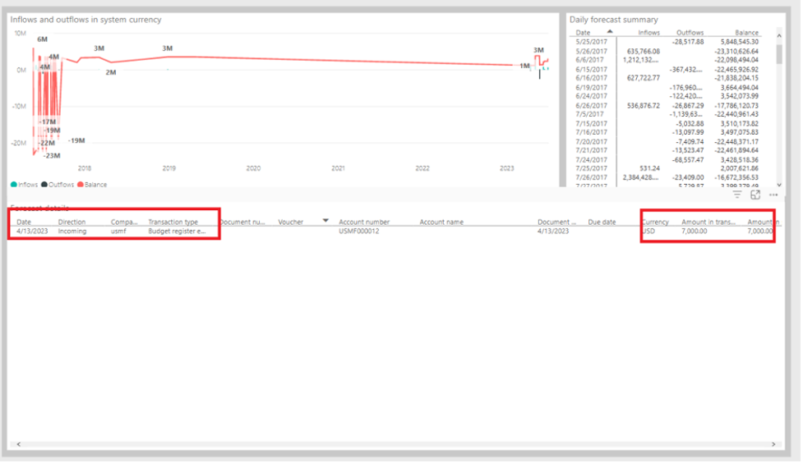Screen dimensions: 803x463
Task: Select Budget register e... transaction type cell
Action: [x=177, y=231]
